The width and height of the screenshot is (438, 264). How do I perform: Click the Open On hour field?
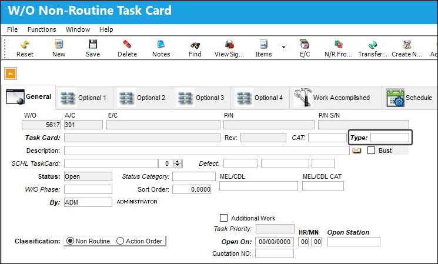pyautogui.click(x=303, y=242)
